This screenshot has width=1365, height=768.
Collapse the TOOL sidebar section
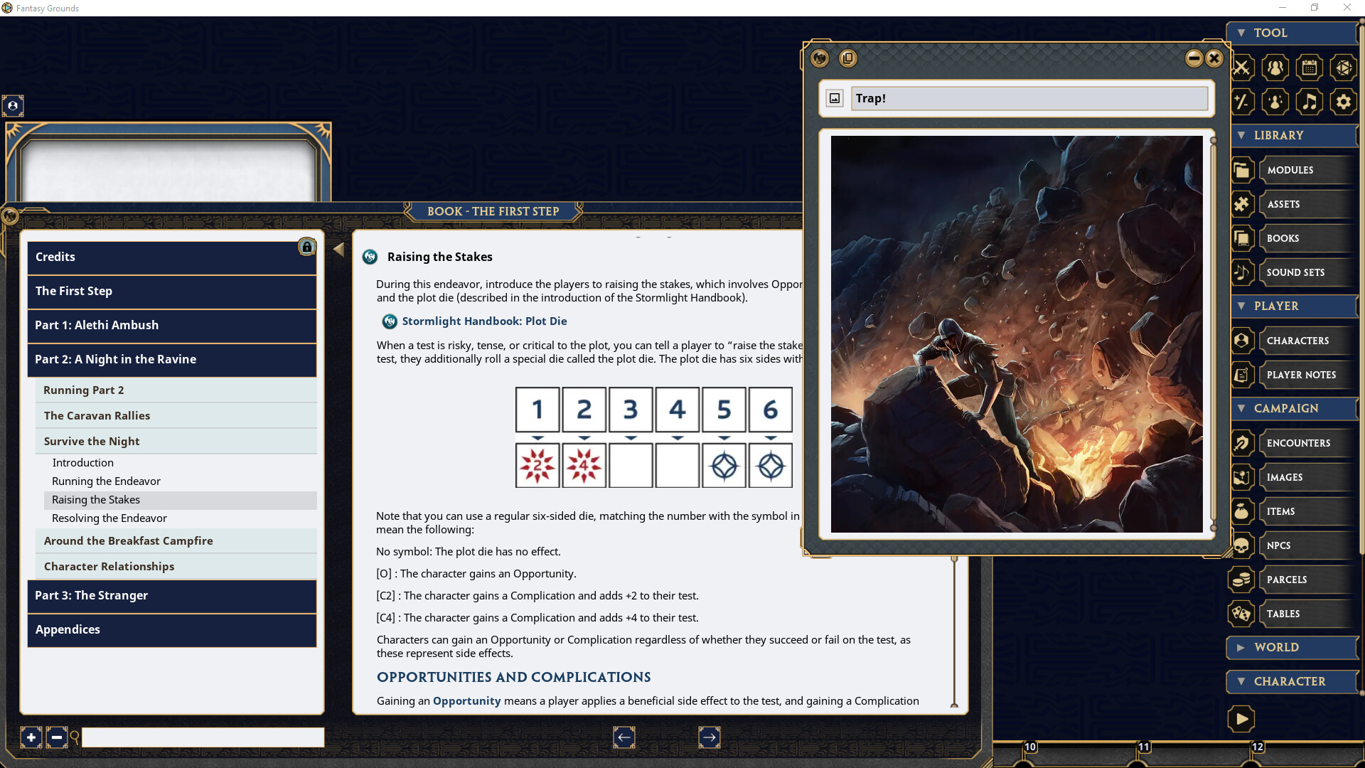coord(1241,33)
